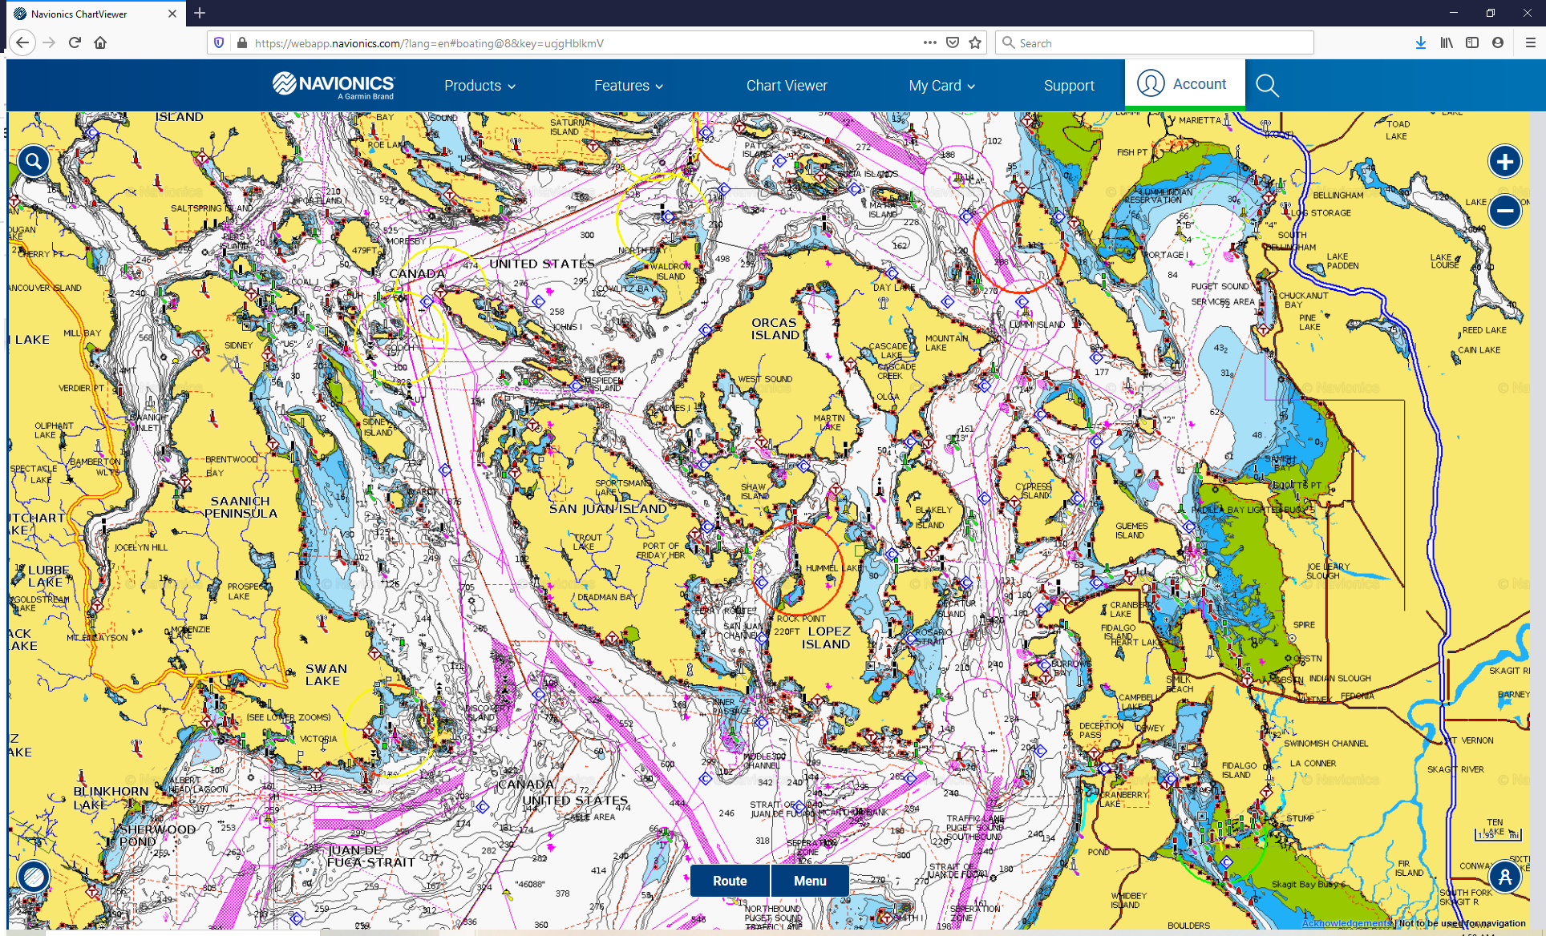Screen dimensions: 1546x936
Task: Center map on current location
Action: pos(1507,877)
